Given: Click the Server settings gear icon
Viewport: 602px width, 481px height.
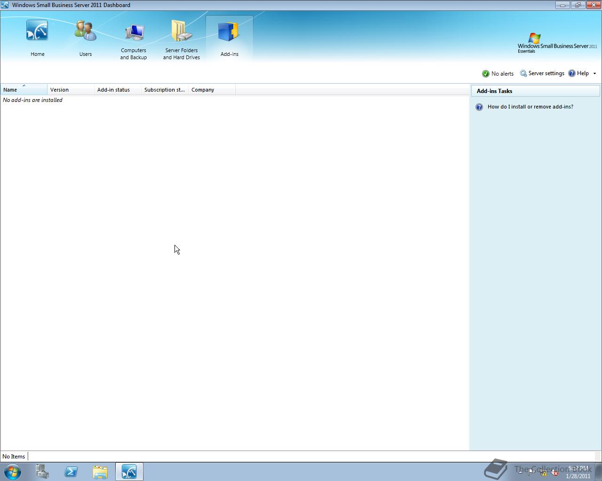Looking at the screenshot, I should click(523, 73).
